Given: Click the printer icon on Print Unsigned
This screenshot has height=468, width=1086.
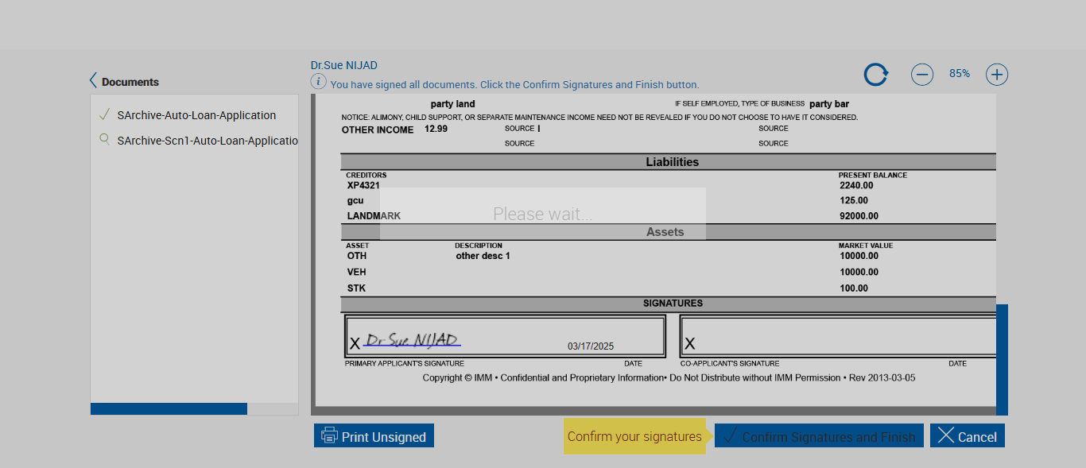Looking at the screenshot, I should (329, 435).
